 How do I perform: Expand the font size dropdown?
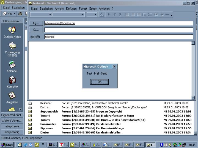(x=95, y=15)
